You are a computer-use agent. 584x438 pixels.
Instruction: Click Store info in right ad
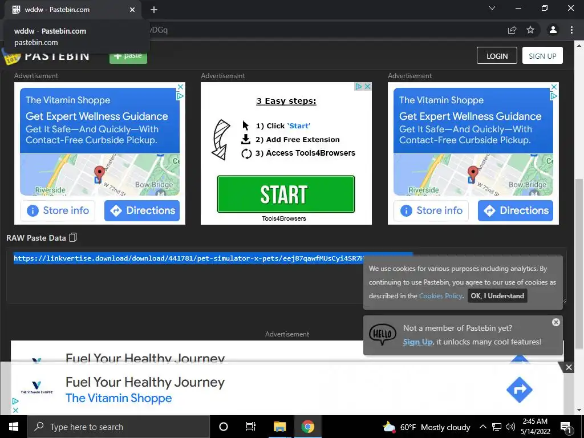431,211
